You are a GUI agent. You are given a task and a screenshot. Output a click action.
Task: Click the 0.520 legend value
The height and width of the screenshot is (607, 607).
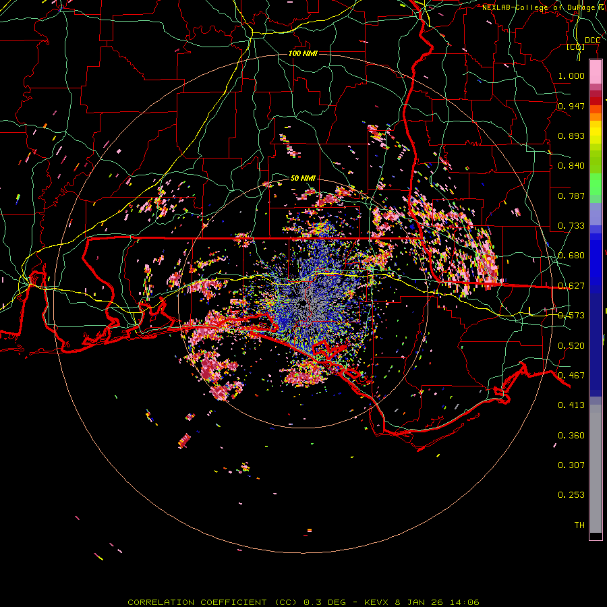click(x=571, y=346)
